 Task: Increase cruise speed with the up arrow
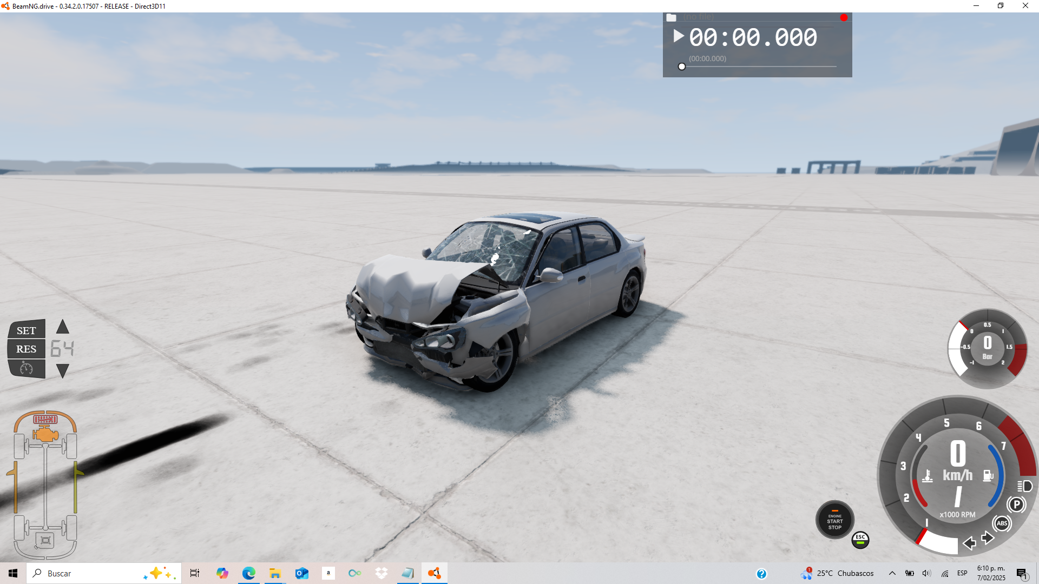(63, 327)
